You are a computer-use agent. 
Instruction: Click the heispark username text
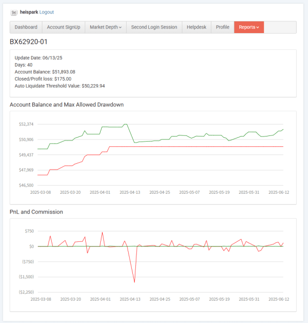point(29,12)
